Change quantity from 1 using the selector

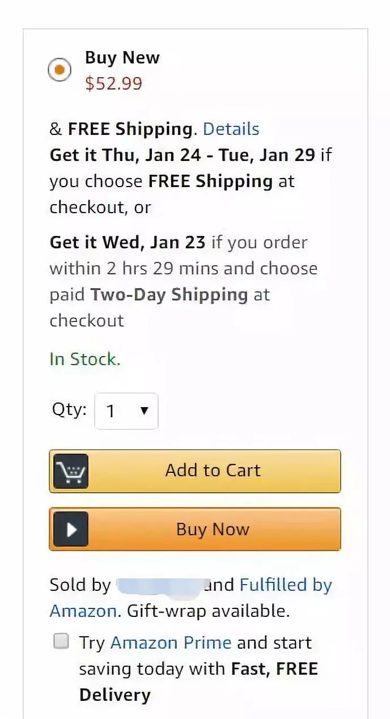(126, 411)
